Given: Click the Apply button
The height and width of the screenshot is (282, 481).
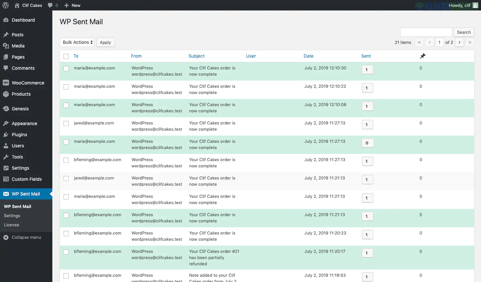Looking at the screenshot, I should tap(105, 42).
